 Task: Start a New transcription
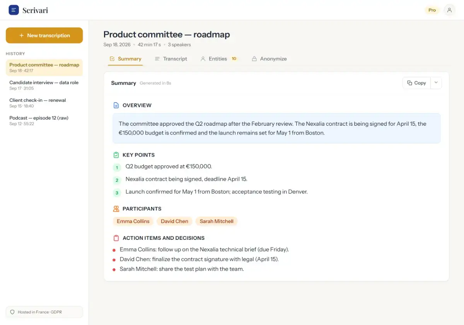tap(44, 35)
